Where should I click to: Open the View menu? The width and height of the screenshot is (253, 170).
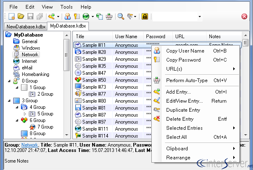(47, 7)
